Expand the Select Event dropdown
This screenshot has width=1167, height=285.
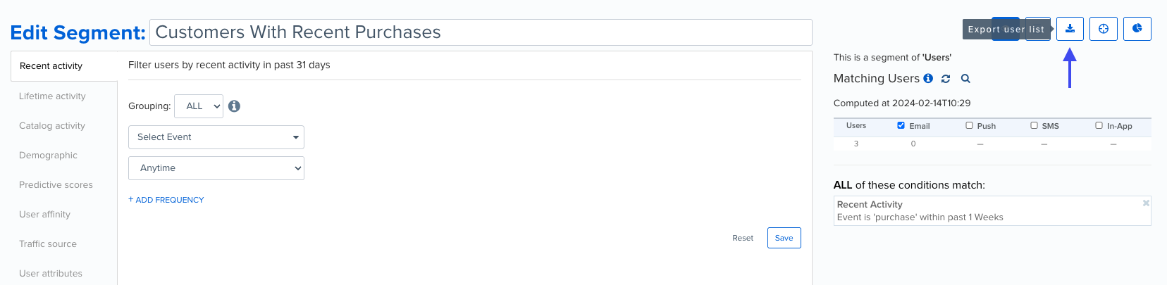(x=216, y=137)
